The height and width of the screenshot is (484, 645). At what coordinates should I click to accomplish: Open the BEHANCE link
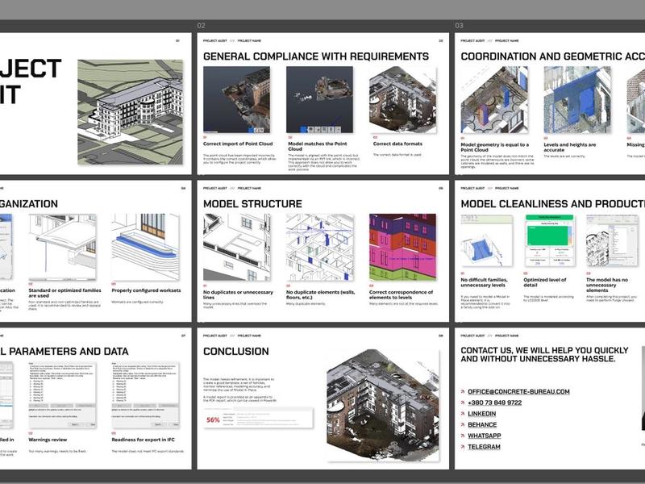click(x=482, y=425)
